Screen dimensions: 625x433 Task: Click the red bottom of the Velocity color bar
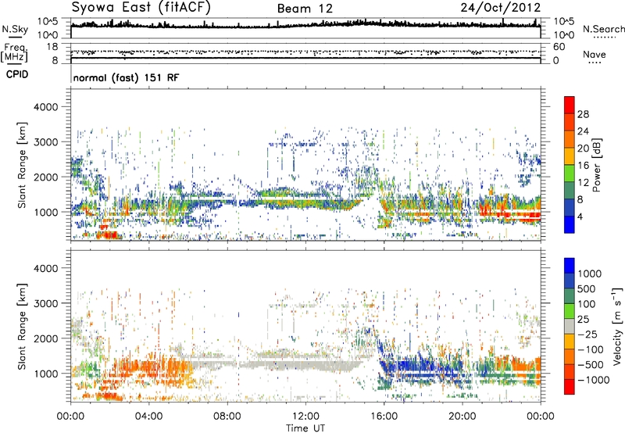[x=570, y=387]
